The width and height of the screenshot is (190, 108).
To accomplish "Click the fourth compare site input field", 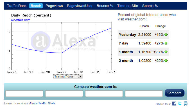I will (144, 94).
